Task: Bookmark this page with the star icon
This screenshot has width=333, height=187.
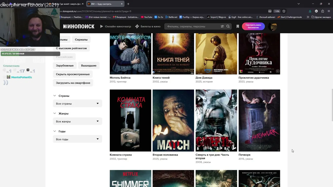Action: click(284, 11)
